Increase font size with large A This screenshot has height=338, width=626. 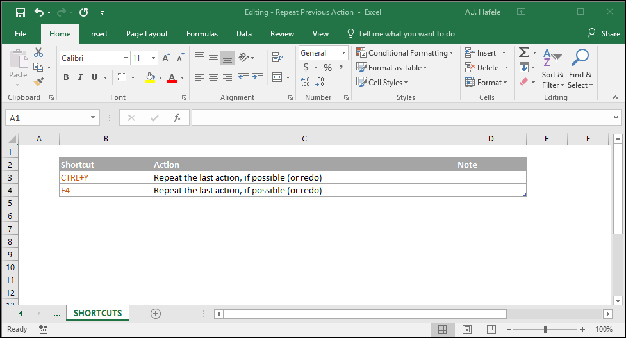pos(166,58)
